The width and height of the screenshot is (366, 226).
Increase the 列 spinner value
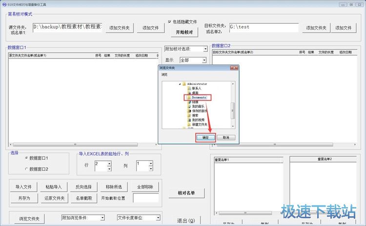(x=151, y=164)
